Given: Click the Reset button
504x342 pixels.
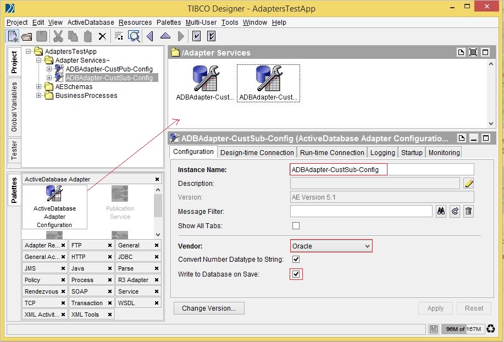Looking at the screenshot, I should [x=474, y=308].
